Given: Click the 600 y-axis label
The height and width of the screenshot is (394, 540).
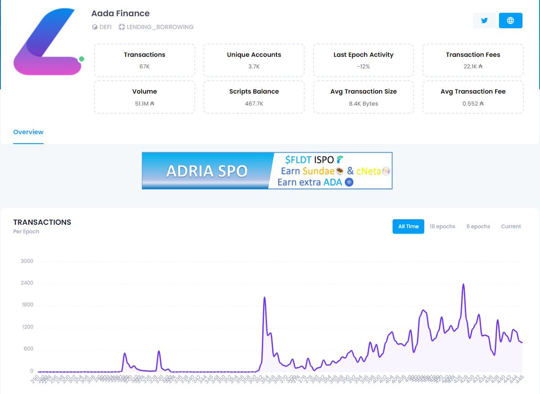Looking at the screenshot, I should [28, 349].
